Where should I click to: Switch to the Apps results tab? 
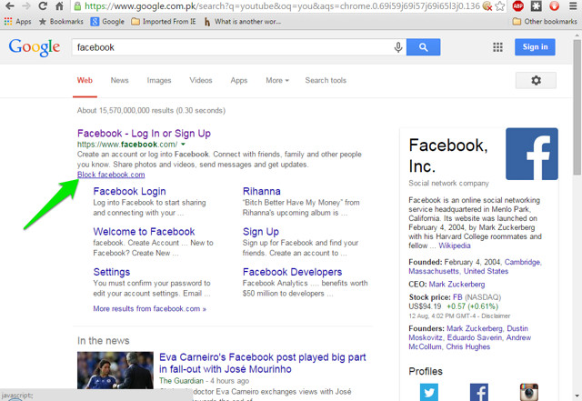pyautogui.click(x=239, y=80)
